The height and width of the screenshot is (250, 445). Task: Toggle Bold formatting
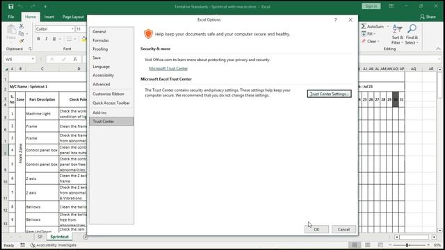[x=39, y=39]
